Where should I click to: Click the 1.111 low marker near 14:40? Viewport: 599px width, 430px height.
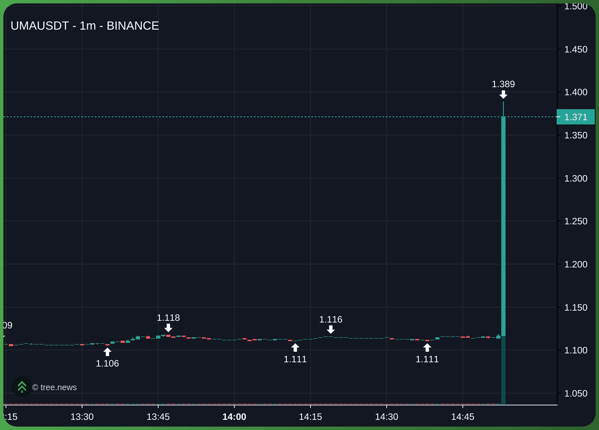(x=427, y=359)
